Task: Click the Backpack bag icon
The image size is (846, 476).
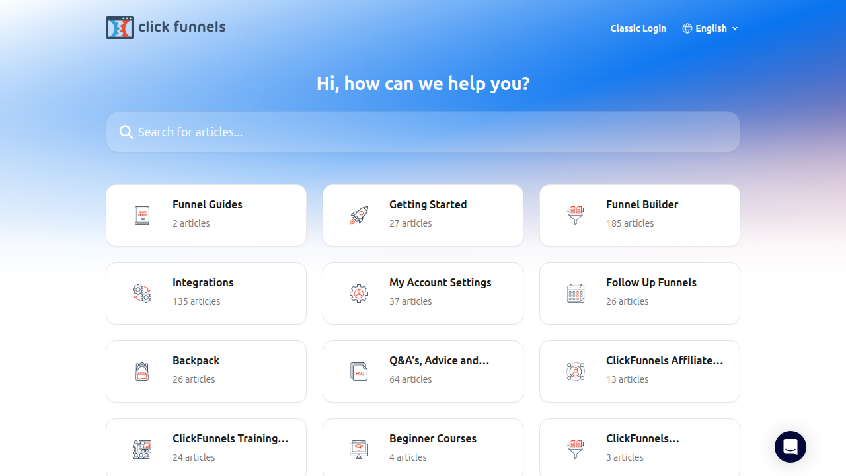Action: [142, 372]
